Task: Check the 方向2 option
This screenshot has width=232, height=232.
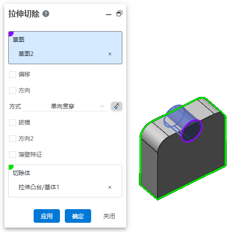Action: (x=13, y=139)
